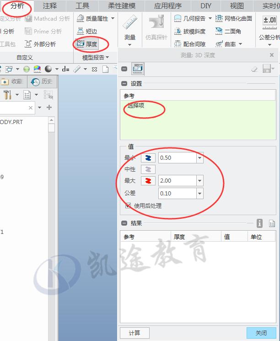280x341 pixels.
Task: Click the 计算 compute button
Action: [x=135, y=333]
